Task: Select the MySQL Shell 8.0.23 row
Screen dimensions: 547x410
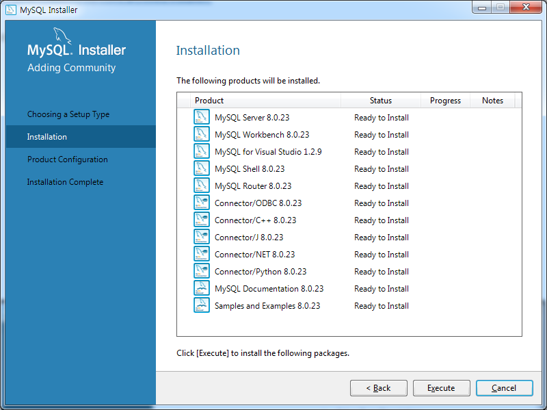Action: click(349, 168)
